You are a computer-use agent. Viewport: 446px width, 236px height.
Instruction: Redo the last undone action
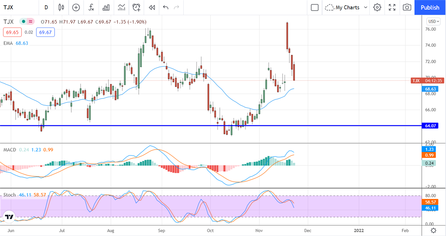177,7
